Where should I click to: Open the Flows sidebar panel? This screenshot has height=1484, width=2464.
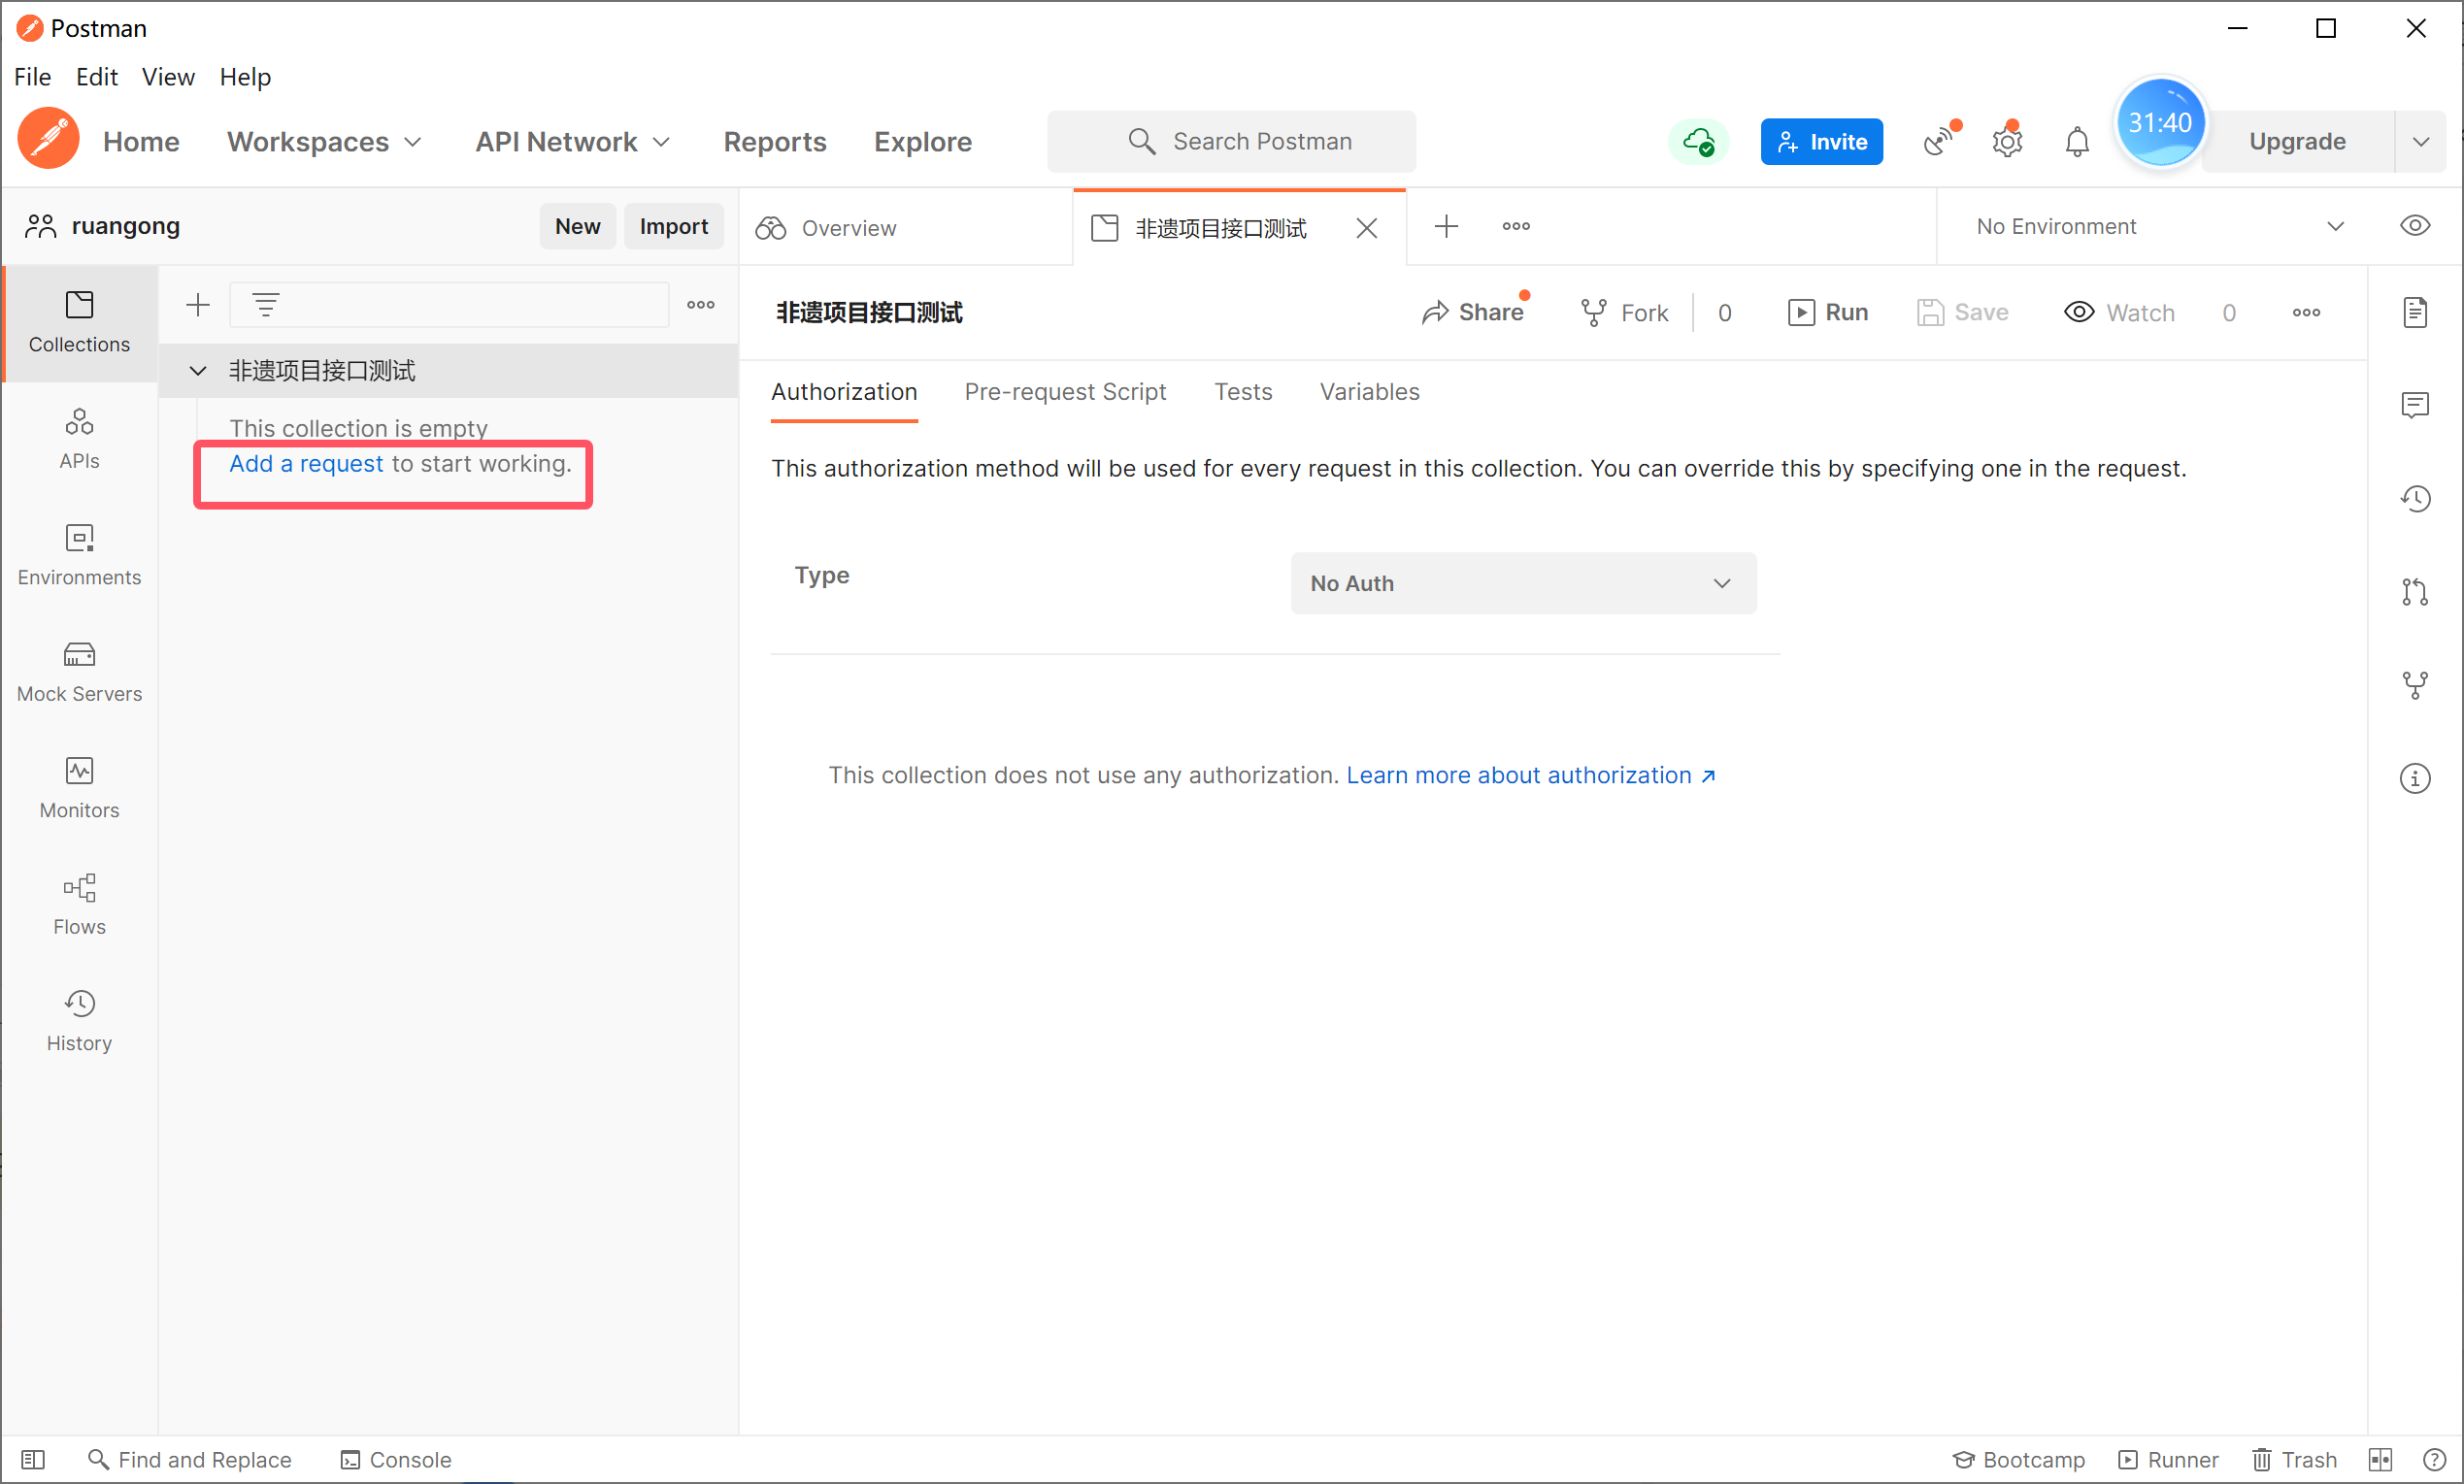(x=79, y=905)
